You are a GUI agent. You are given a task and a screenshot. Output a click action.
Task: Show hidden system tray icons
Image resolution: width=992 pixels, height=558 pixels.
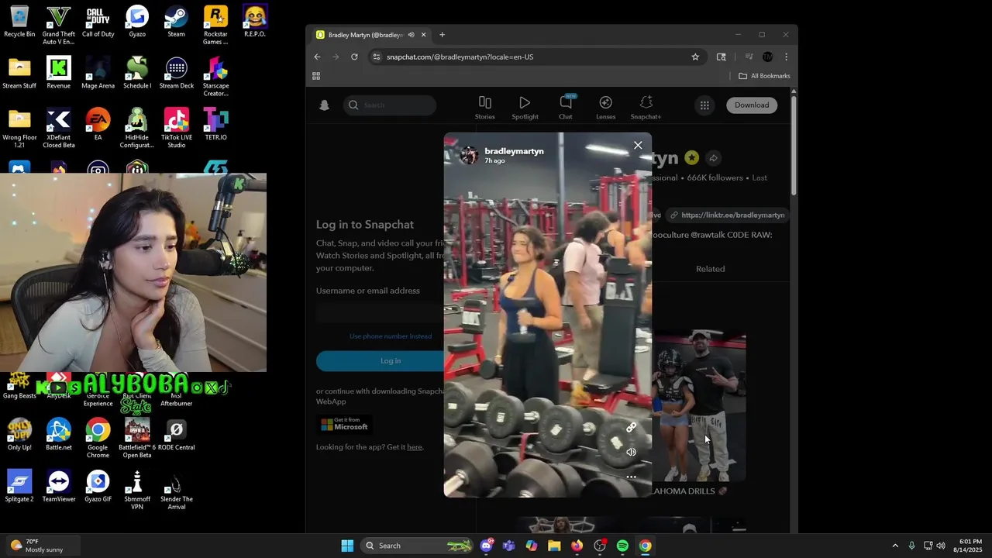pos(895,546)
